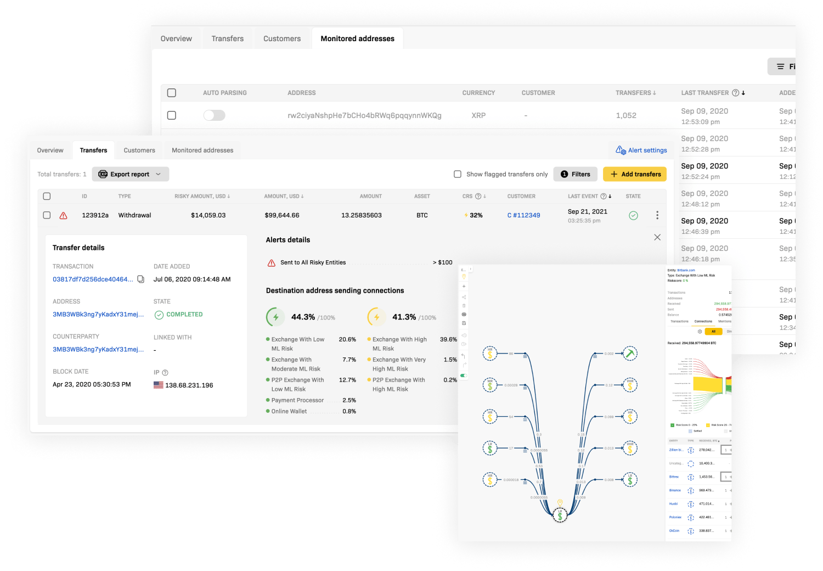Click the help icon next to IP
The width and height of the screenshot is (823, 571).
[x=165, y=373]
